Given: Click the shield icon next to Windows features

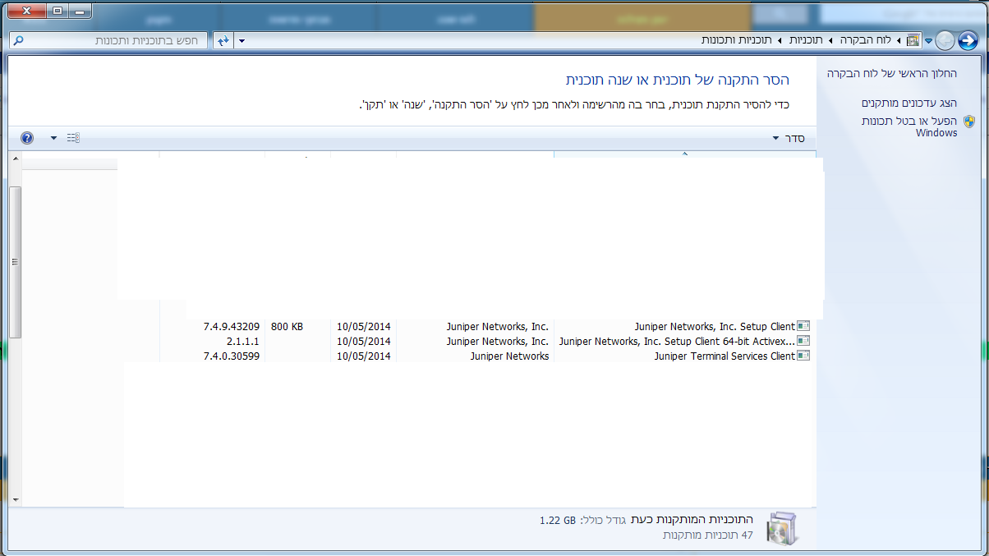Looking at the screenshot, I should tap(969, 122).
